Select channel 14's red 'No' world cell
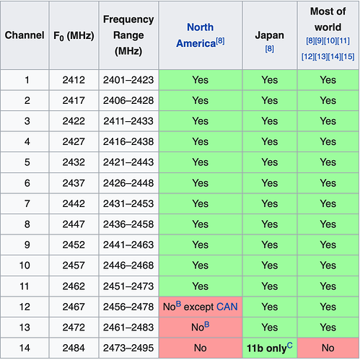 pos(328,348)
